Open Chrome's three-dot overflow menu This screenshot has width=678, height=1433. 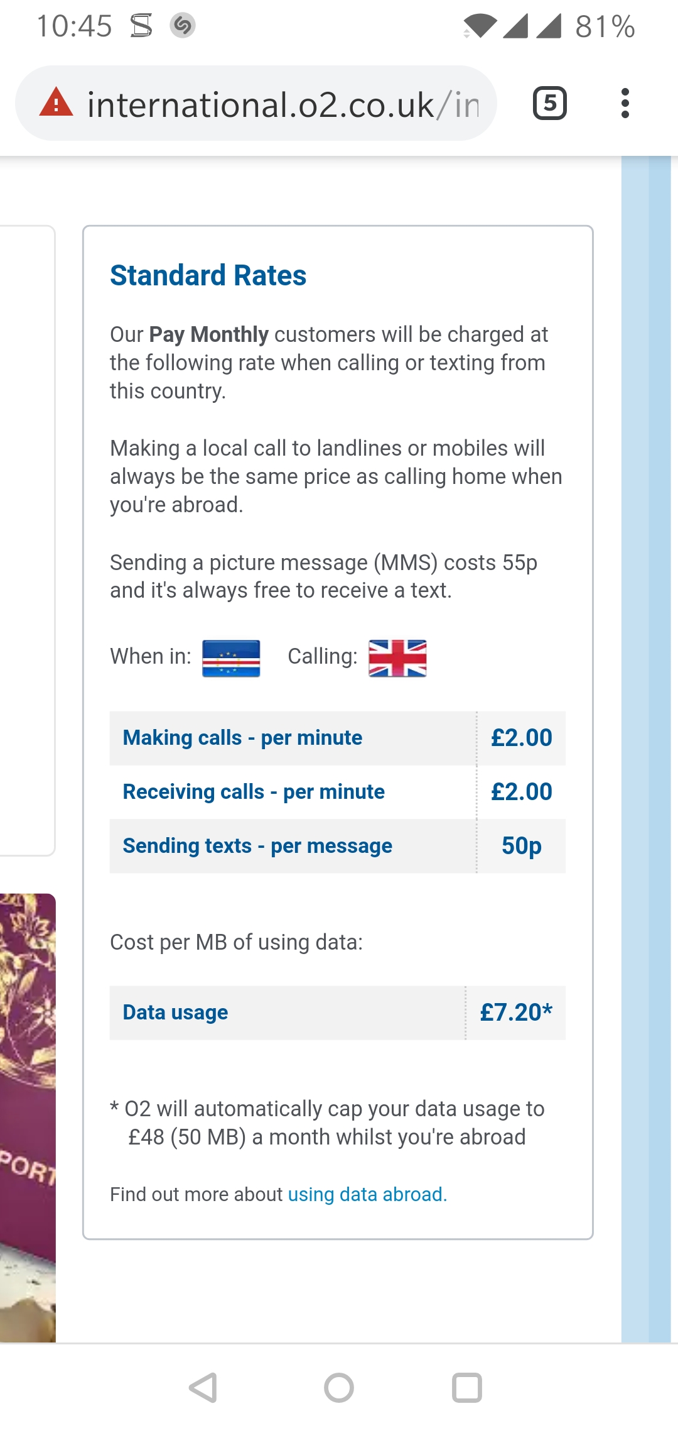pyautogui.click(x=625, y=103)
